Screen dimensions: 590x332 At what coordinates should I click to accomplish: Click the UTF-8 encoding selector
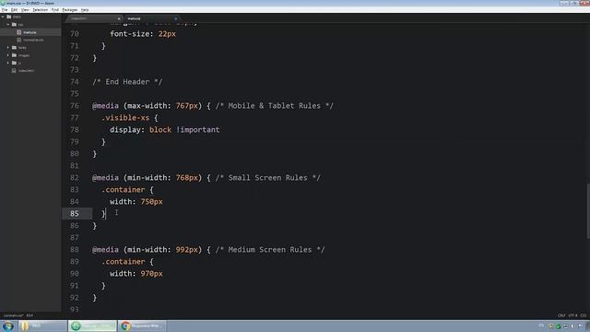coord(572,315)
